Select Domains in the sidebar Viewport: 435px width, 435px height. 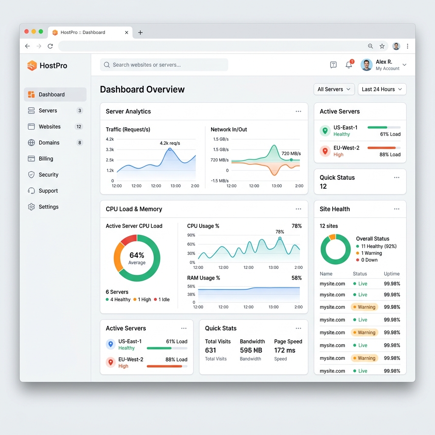tap(55, 143)
